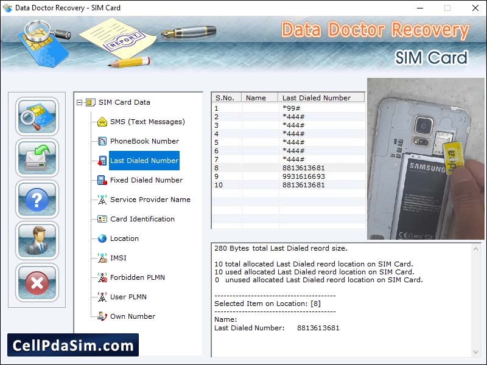Click the User PLMN tower icon

[102, 297]
